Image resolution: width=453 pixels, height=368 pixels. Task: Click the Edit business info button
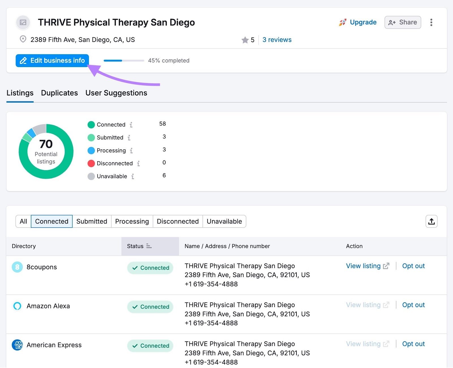[x=52, y=60]
